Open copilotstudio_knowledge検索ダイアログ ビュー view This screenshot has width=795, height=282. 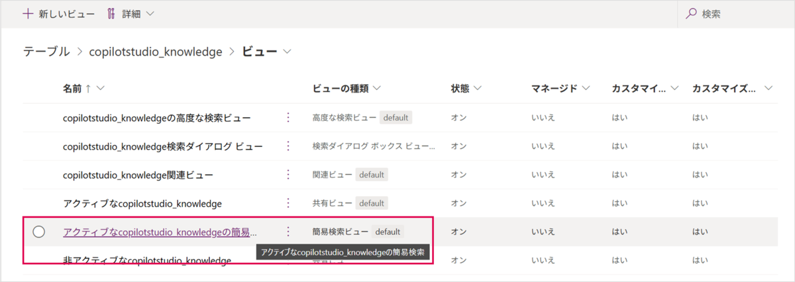(x=163, y=146)
